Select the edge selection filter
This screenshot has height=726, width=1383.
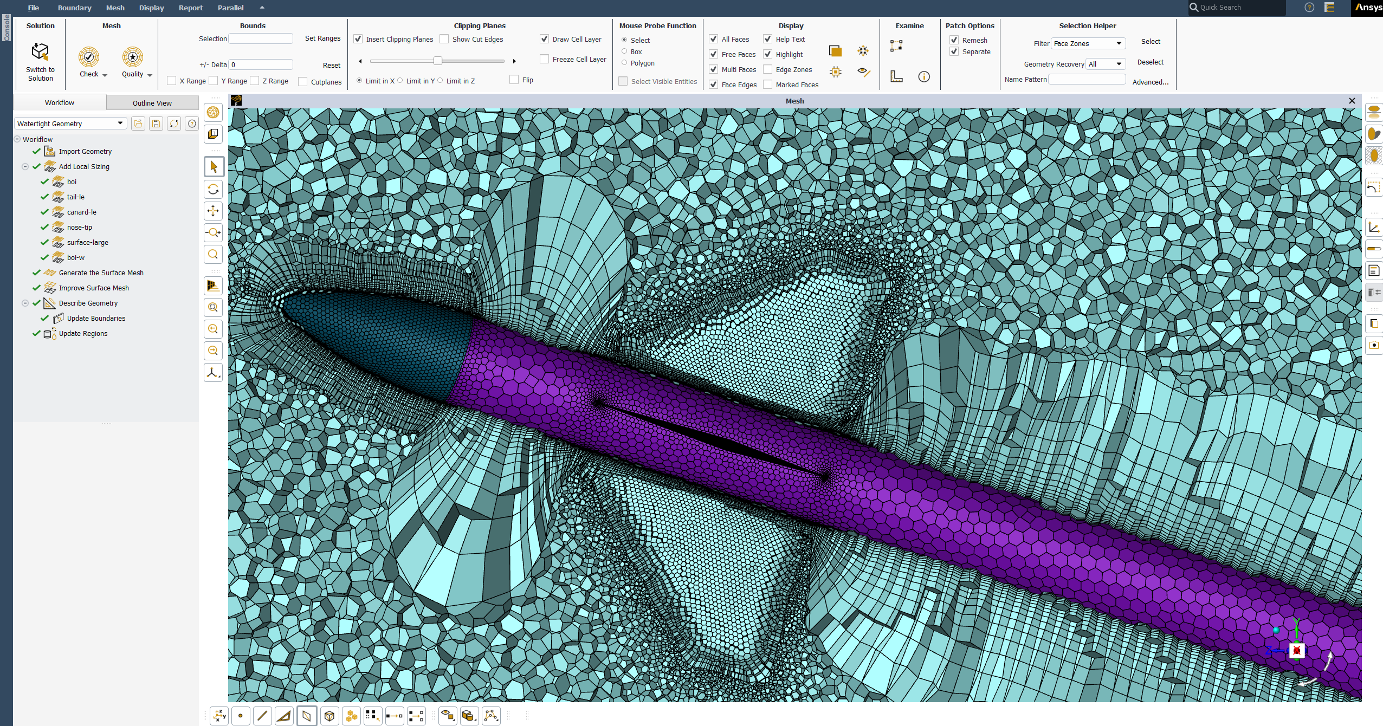(262, 716)
